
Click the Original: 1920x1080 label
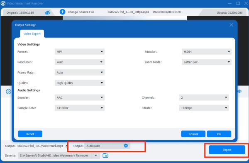(x=20, y=13)
